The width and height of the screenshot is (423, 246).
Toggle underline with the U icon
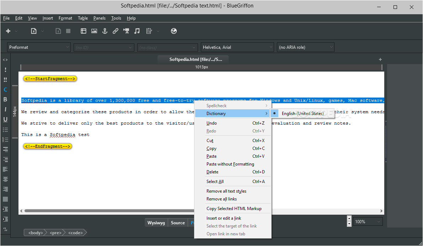pyautogui.click(x=5, y=120)
